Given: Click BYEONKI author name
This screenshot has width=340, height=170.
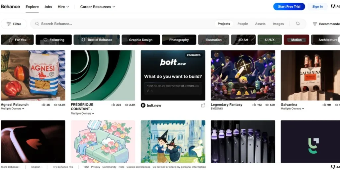Looking at the screenshot, I should [217, 109].
